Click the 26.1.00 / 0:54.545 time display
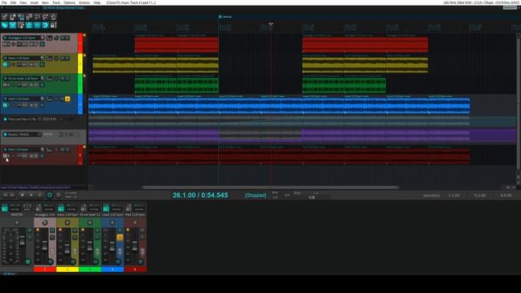521x293 pixels. click(200, 195)
